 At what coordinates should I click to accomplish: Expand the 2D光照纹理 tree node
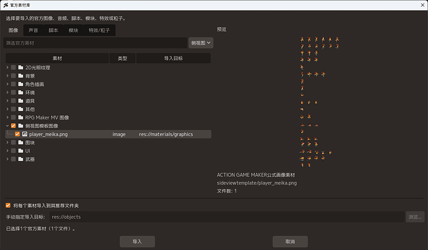pyautogui.click(x=7, y=67)
